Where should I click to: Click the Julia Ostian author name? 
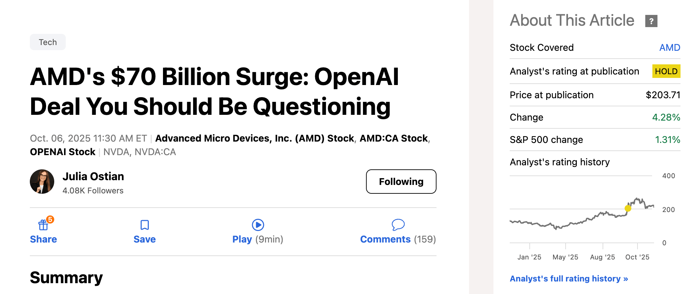93,176
